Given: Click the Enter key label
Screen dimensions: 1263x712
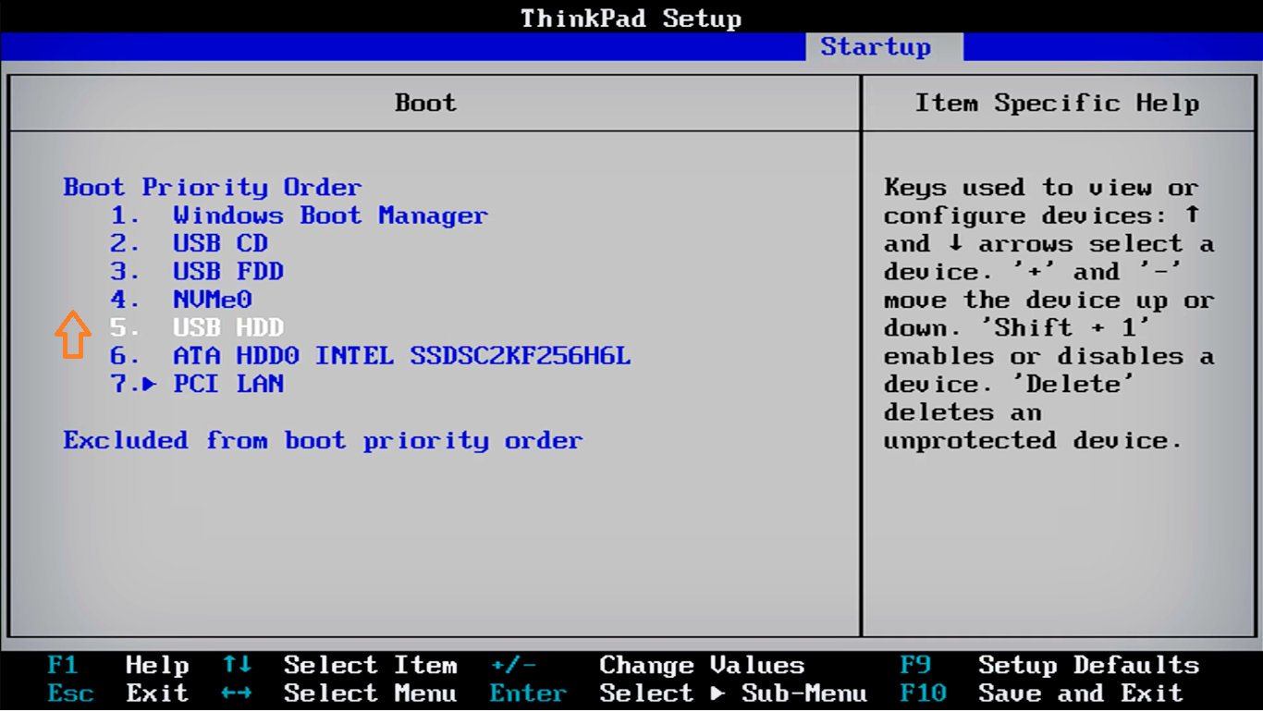Looking at the screenshot, I should pyautogui.click(x=528, y=693).
